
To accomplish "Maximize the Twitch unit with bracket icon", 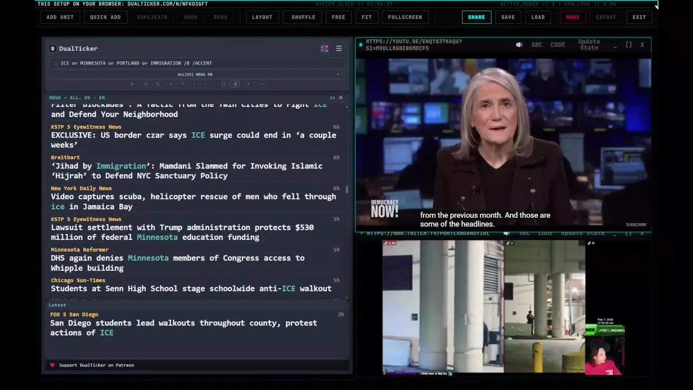I will 629,233.
